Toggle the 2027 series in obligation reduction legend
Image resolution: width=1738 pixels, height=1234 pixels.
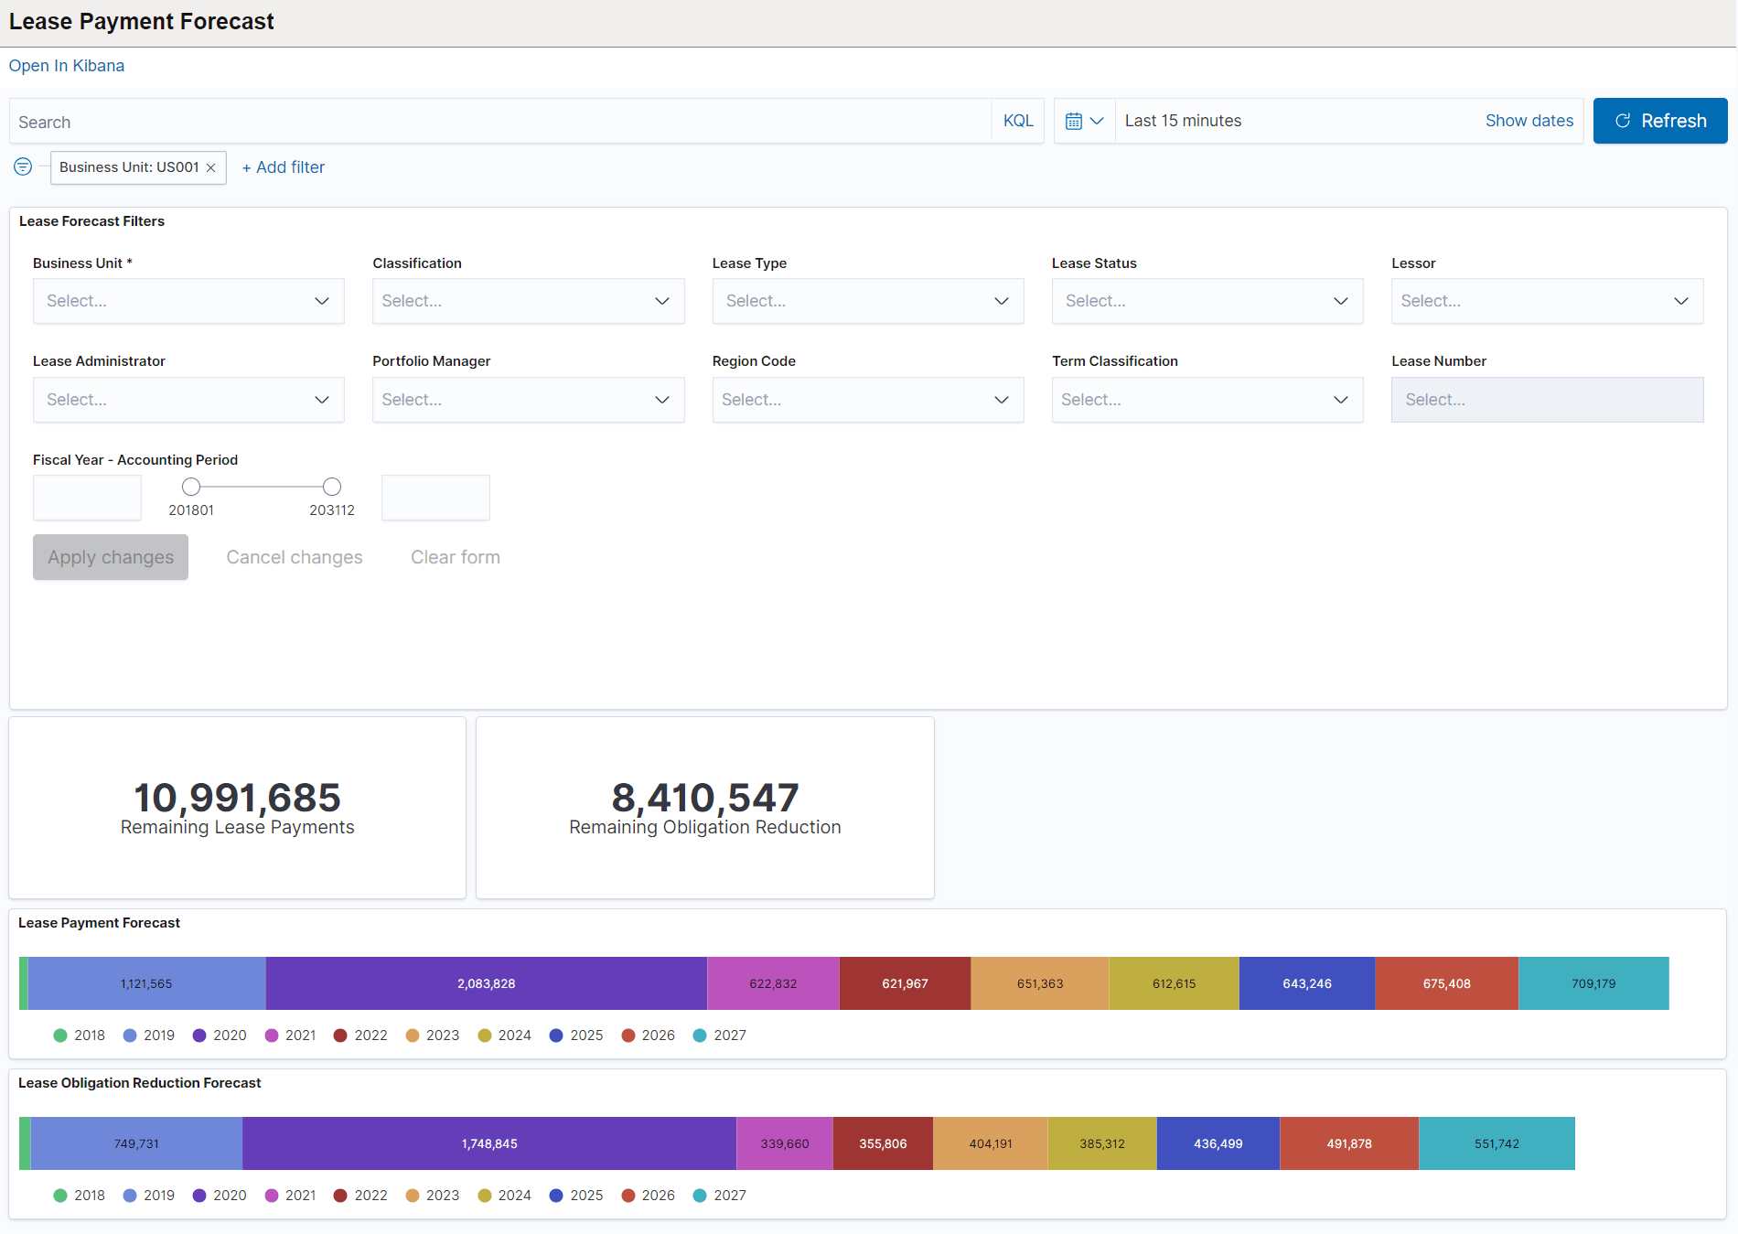coord(729,1195)
